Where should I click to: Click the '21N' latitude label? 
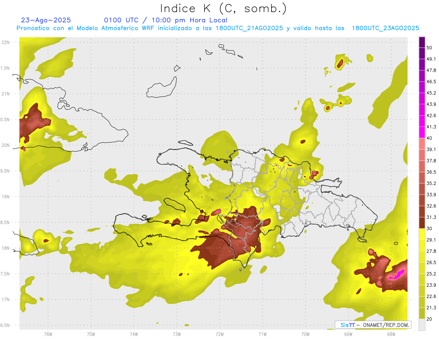pos(6,94)
